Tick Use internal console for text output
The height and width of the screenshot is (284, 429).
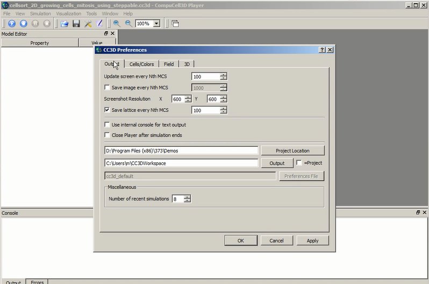point(107,125)
